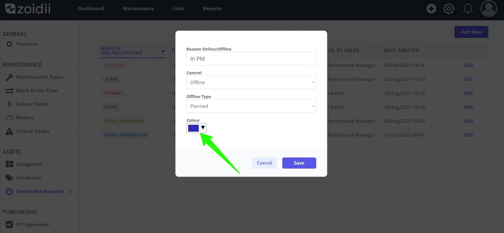Screen dimensions: 504x233
Task: Click the date 26/Feb/2024 14:34
Action: click(x=404, y=65)
